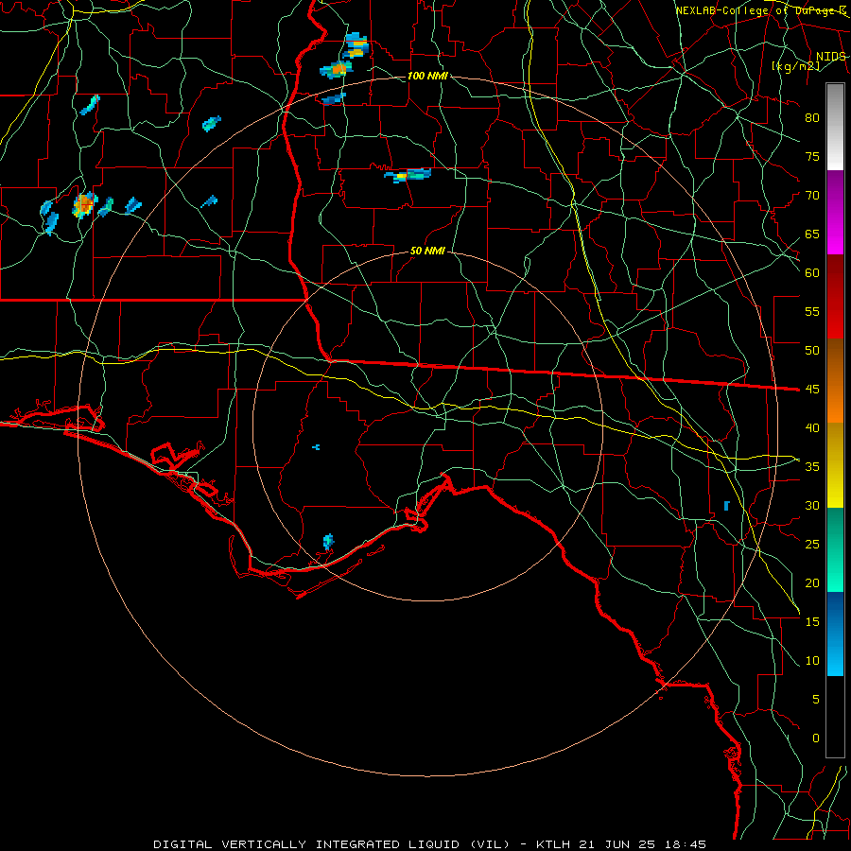Click the scale value "70"
Image resolution: width=851 pixels, height=851 pixels.
[812, 196]
